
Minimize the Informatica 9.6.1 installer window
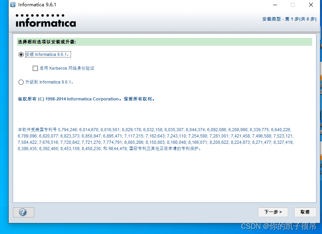[x=275, y=5]
